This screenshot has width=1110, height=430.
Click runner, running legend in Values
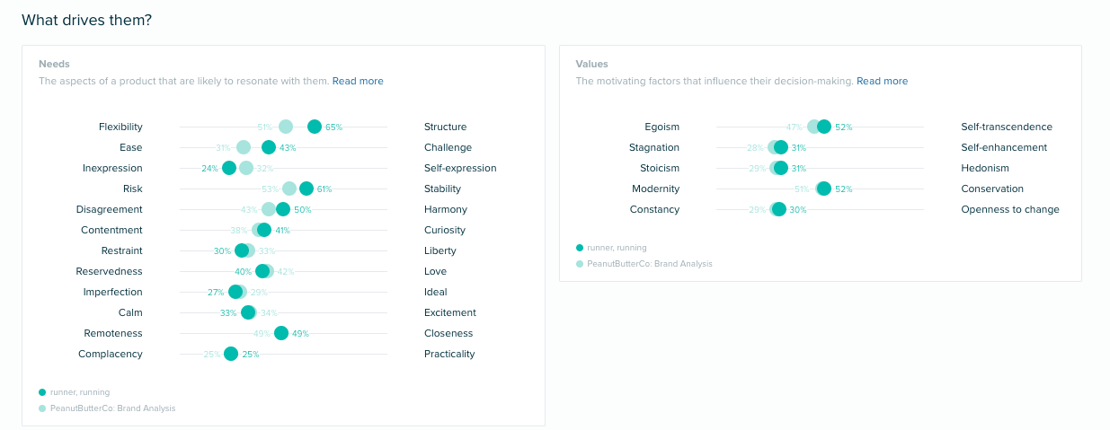click(611, 248)
